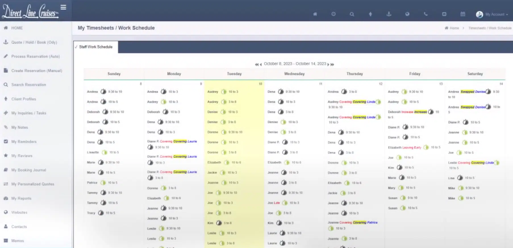Click the My Timesheets / Work Schedule heading

[x=116, y=28]
